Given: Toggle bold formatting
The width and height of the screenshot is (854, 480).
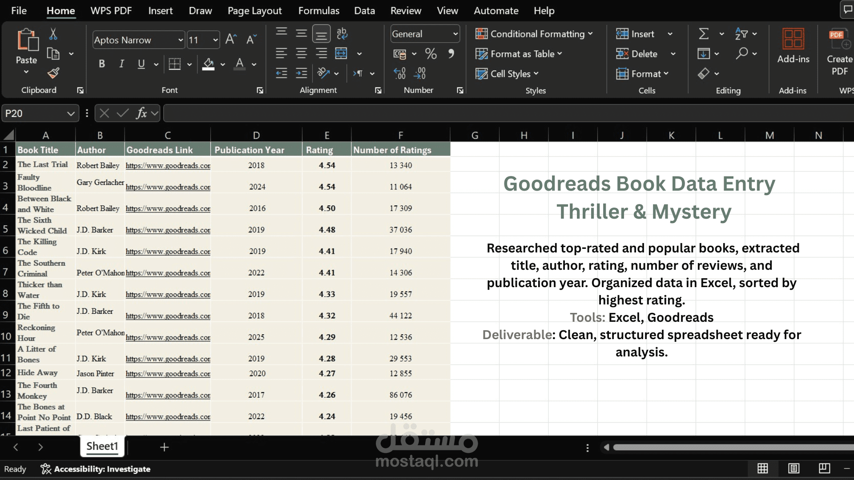Looking at the screenshot, I should [x=101, y=64].
